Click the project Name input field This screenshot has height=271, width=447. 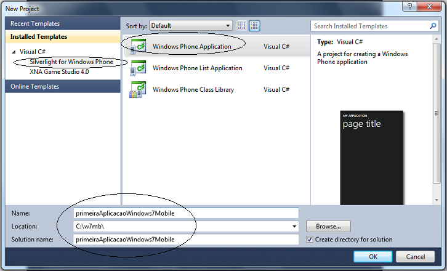click(x=186, y=213)
